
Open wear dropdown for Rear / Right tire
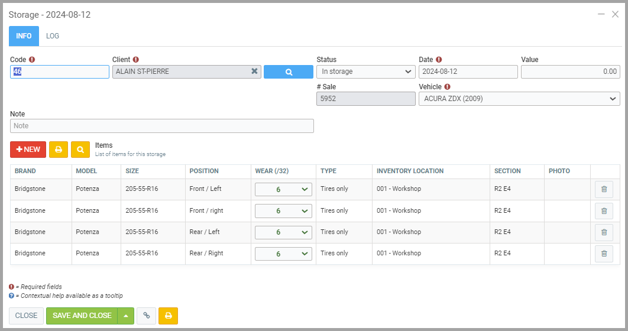coord(283,254)
